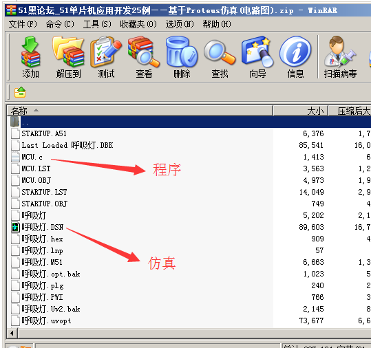Click the STARTUP.A51 file icon
Viewport: 371px width, 348px height.
[15, 133]
